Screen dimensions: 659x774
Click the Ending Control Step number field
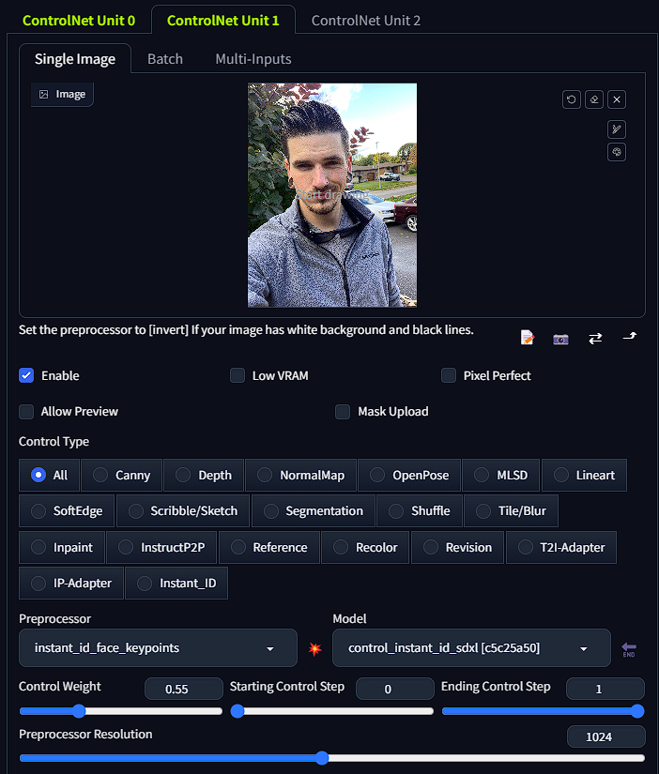[x=605, y=690]
